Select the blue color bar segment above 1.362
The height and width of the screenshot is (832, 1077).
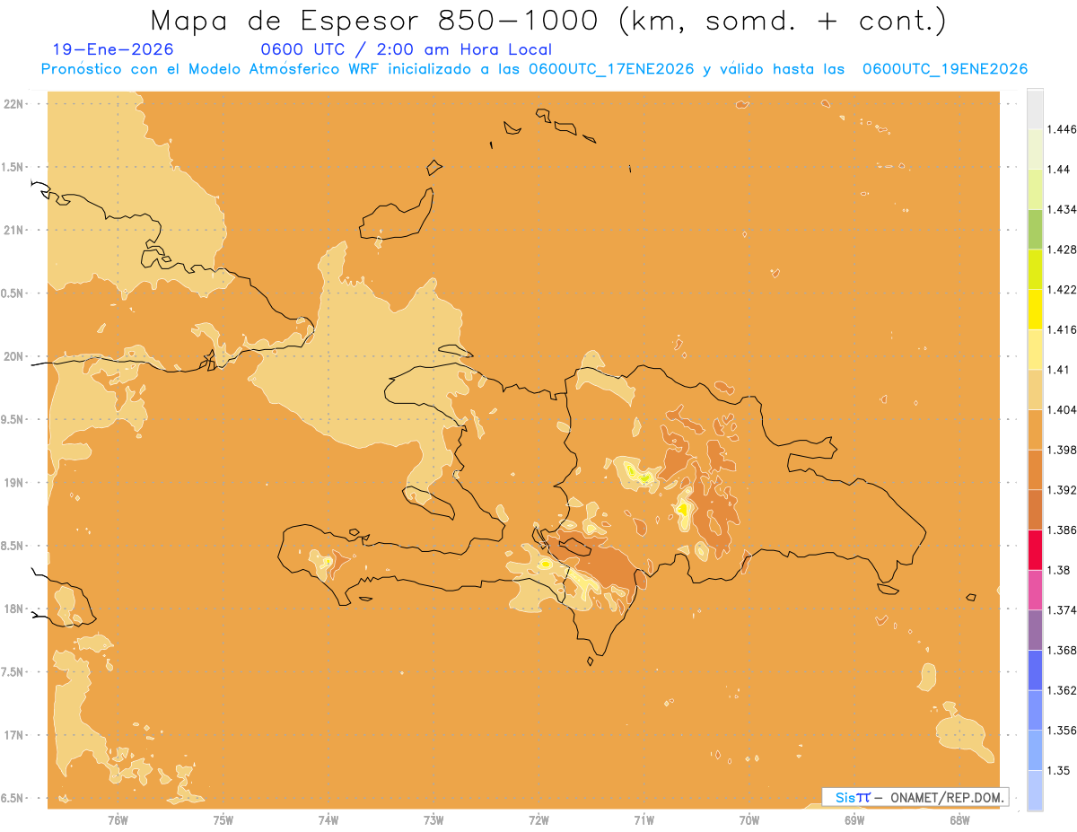1035,670
